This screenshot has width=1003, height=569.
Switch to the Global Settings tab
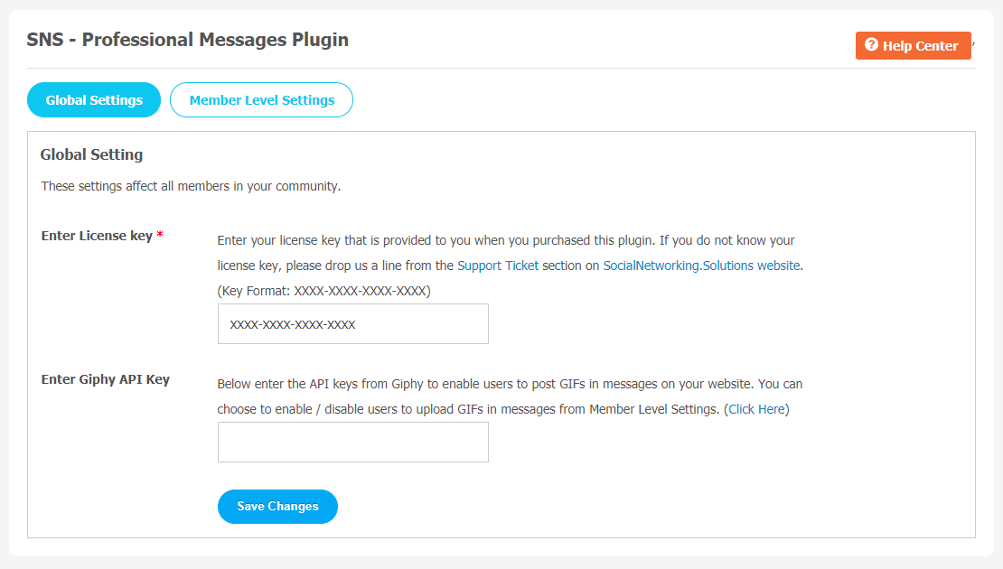pyautogui.click(x=94, y=99)
